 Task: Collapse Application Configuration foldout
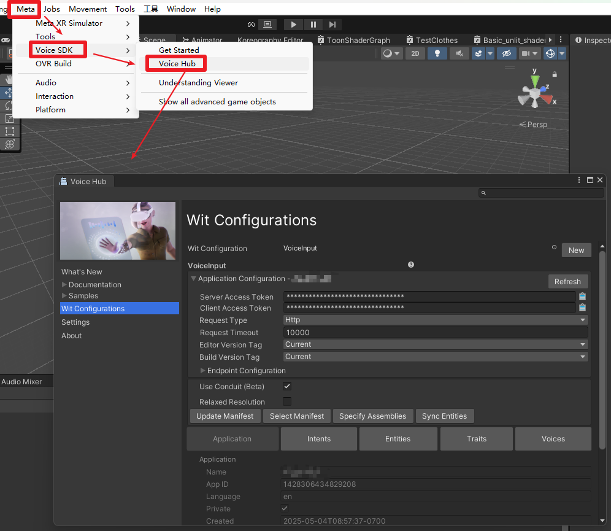193,279
